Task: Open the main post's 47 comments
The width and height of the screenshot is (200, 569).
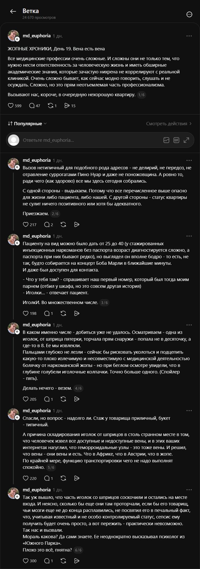Action: point(35,106)
